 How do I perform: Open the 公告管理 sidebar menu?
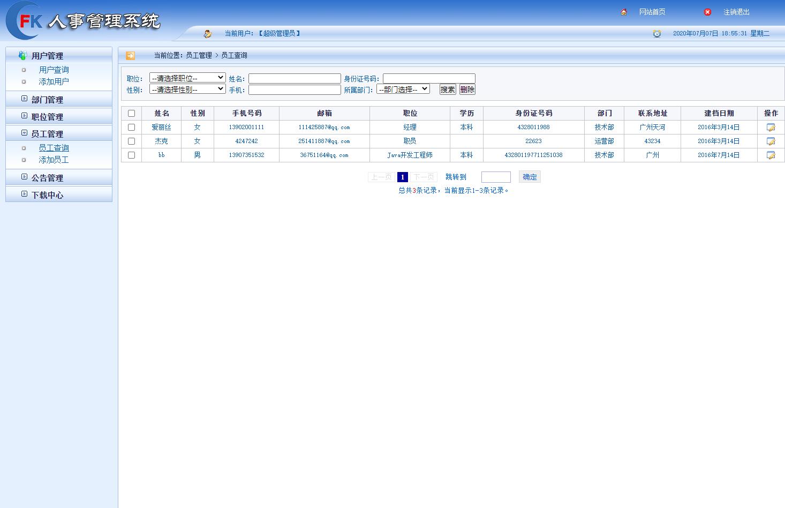[x=47, y=177]
